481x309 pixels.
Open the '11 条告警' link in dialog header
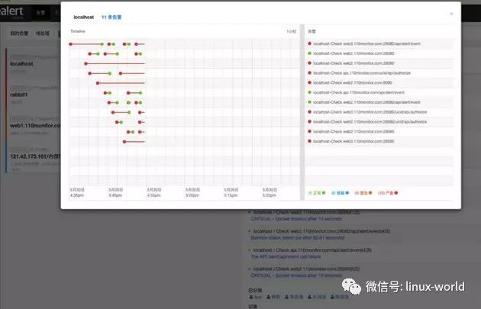coord(111,17)
